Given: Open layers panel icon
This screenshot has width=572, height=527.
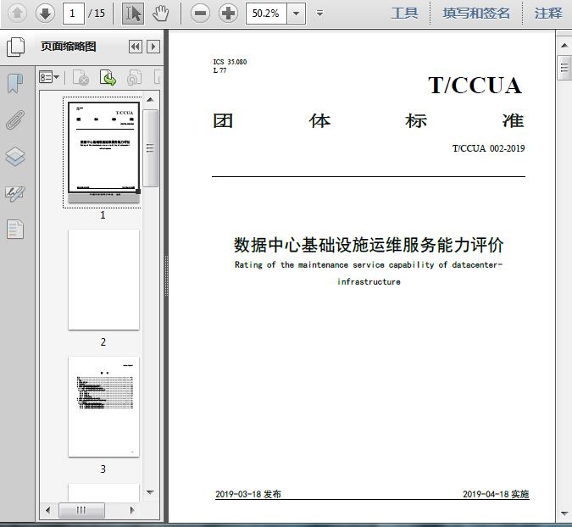Looking at the screenshot, I should pos(15,157).
